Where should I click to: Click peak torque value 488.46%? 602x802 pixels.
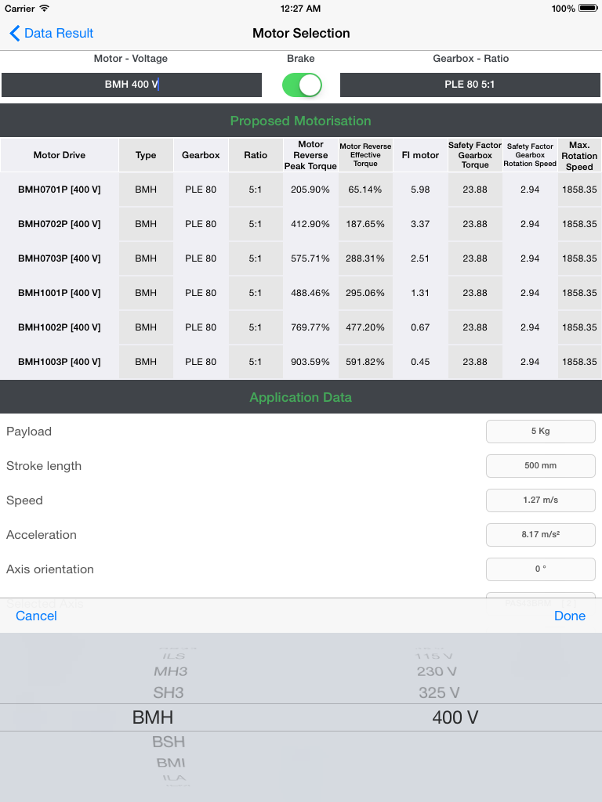click(310, 293)
